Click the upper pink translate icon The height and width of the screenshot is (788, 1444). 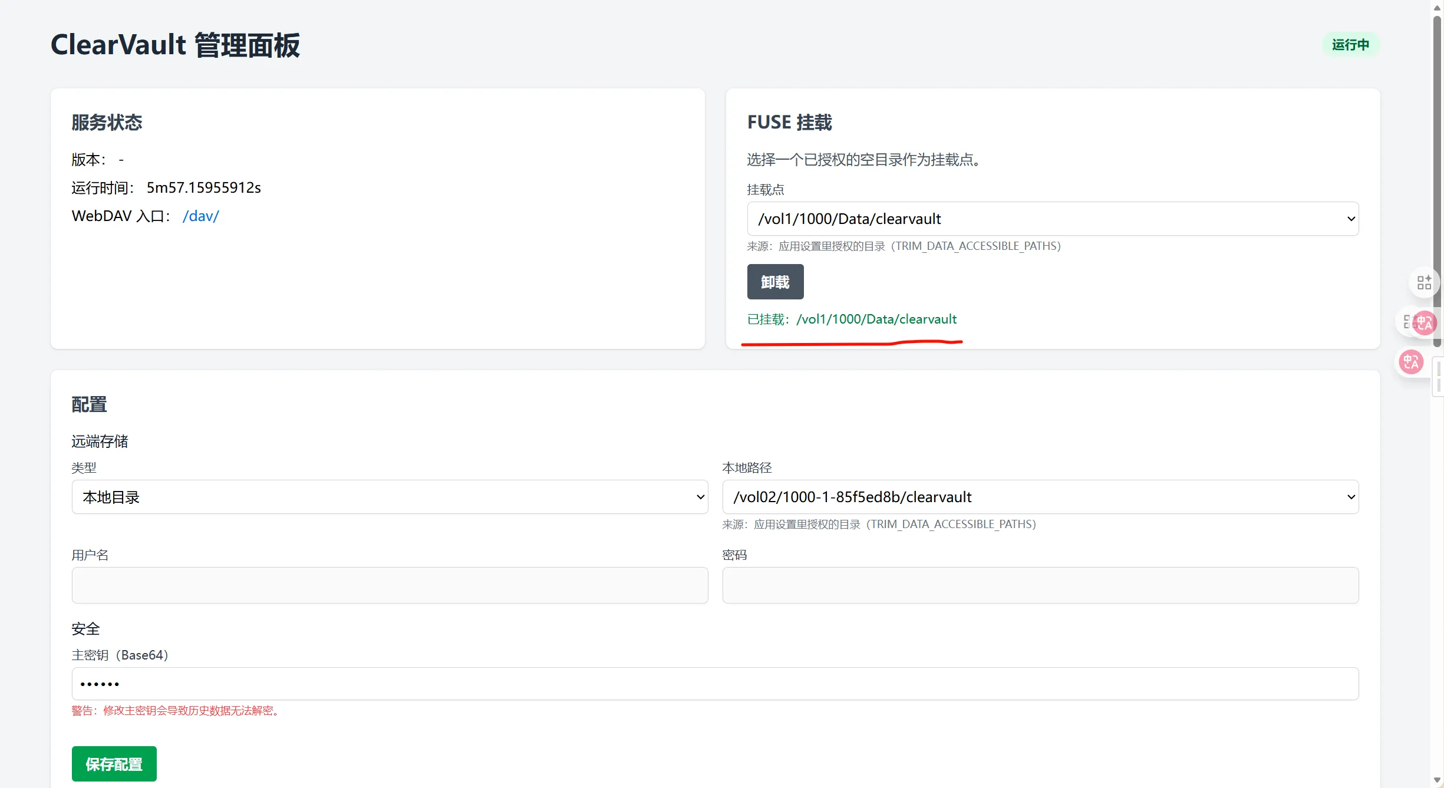(1425, 322)
